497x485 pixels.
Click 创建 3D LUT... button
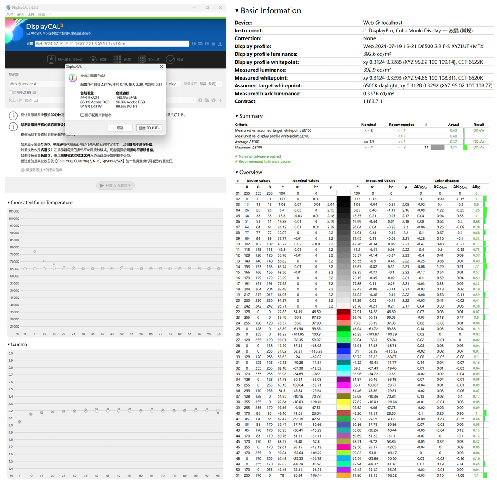click(149, 128)
